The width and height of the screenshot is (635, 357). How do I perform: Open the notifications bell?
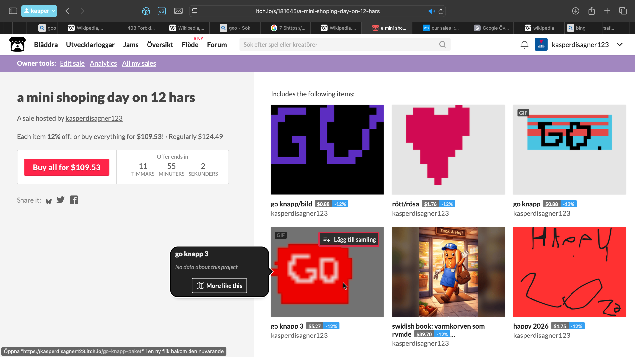[x=524, y=44]
